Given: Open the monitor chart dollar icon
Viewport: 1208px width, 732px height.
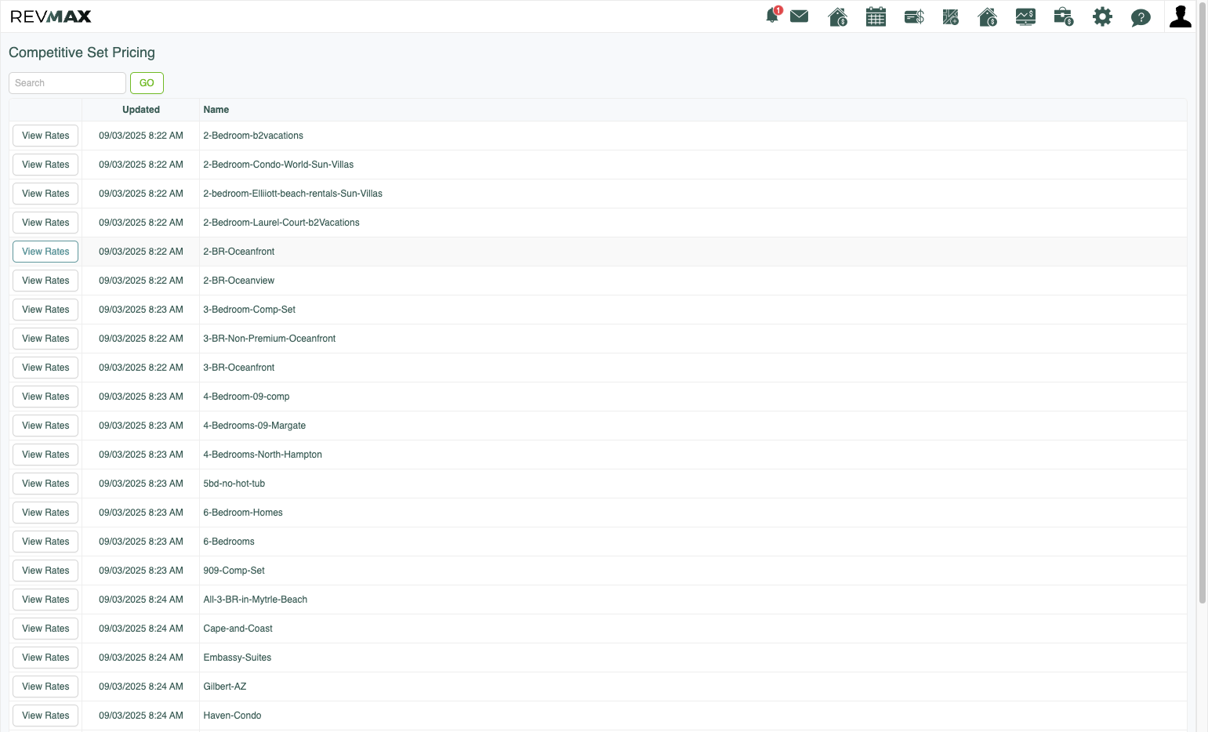Looking at the screenshot, I should point(1025,16).
